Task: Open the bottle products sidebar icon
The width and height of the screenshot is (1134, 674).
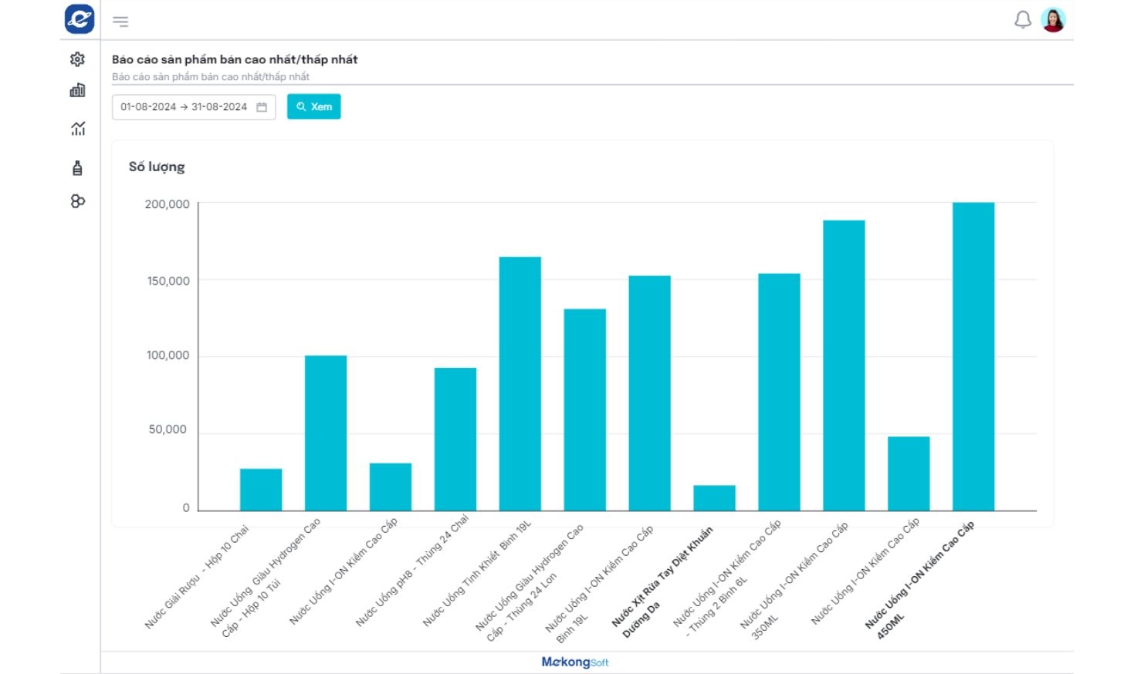Action: [x=77, y=168]
